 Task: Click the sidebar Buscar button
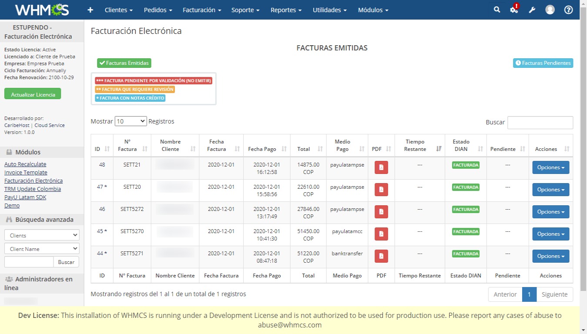coord(66,262)
